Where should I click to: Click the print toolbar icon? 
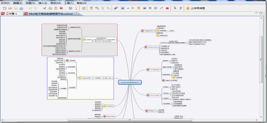tap(21, 8)
